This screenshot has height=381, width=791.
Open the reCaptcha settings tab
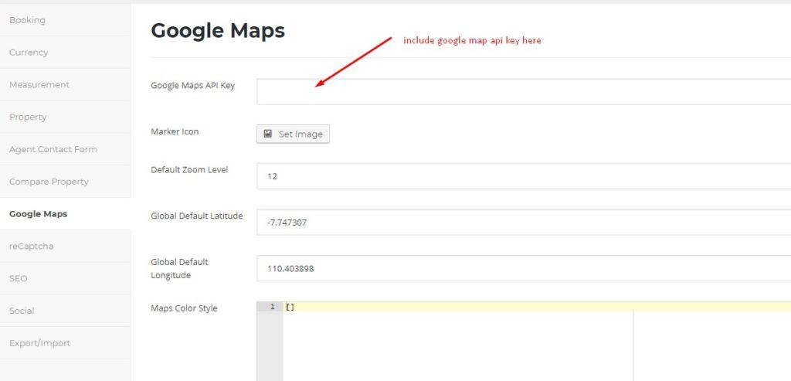tap(65, 247)
